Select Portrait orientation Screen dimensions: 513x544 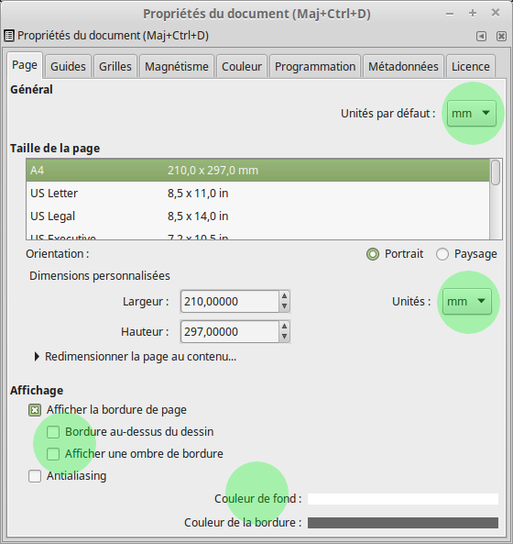point(373,254)
